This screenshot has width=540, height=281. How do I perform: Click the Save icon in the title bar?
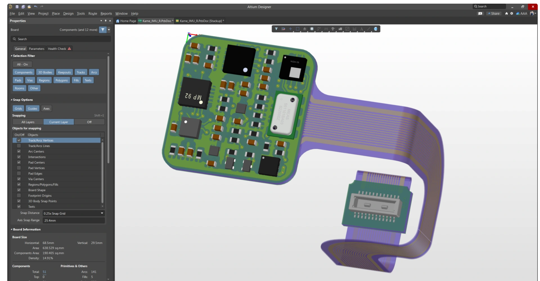tap(17, 6)
